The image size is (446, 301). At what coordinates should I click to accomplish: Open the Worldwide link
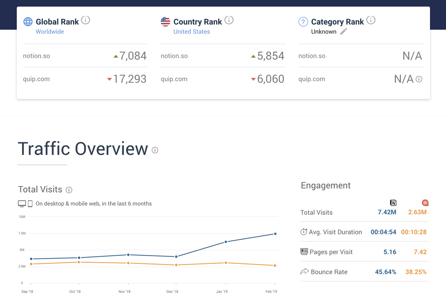pos(50,32)
